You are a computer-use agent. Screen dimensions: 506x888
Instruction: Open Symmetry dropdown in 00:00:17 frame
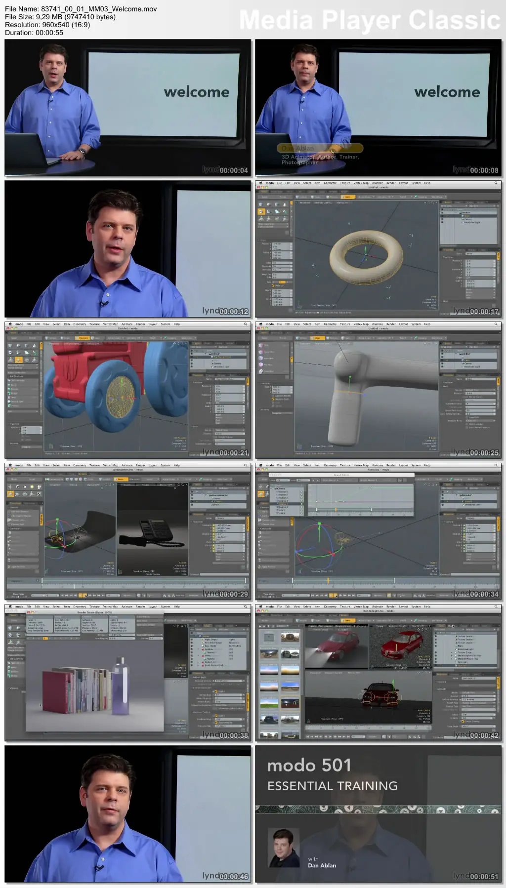384,197
